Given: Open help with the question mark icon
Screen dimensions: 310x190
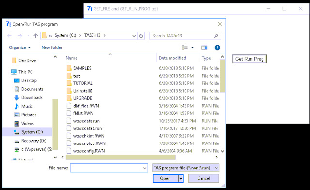Looking at the screenshot, I should point(217,47).
